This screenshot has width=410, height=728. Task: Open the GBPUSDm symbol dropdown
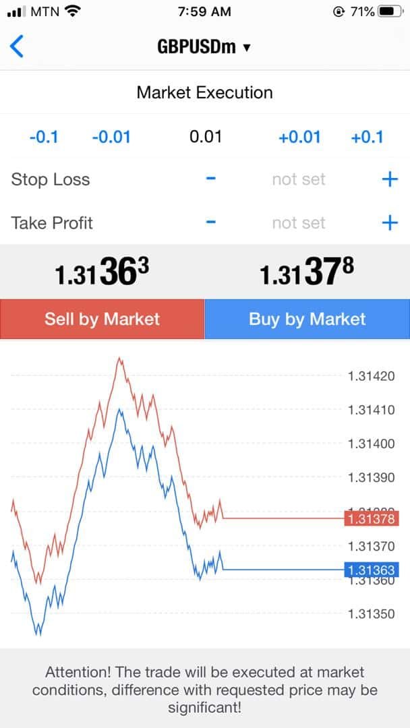(204, 47)
